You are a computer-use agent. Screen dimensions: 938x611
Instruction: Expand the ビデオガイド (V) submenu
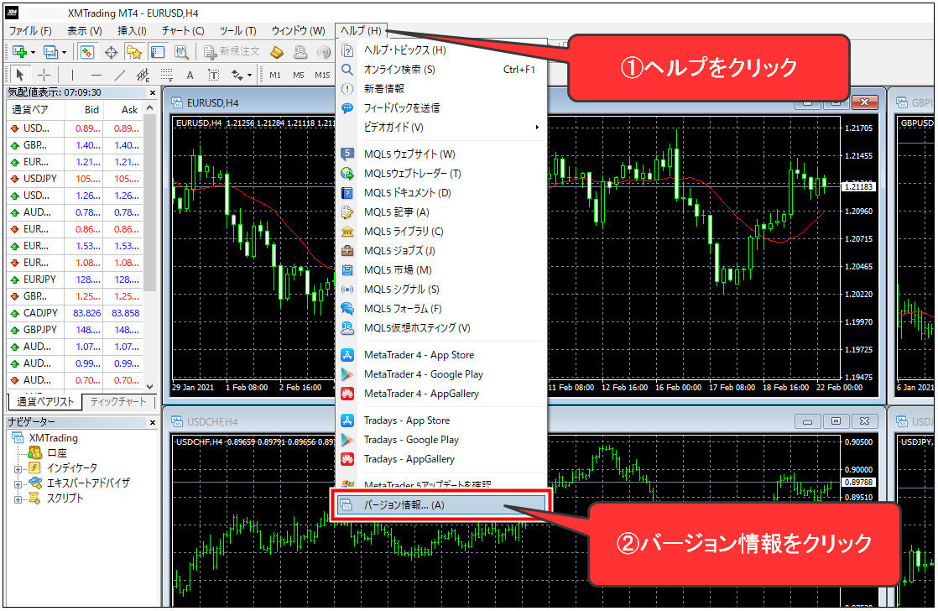[441, 127]
